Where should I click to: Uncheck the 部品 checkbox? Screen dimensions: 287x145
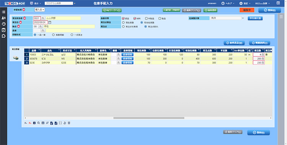point(123,18)
